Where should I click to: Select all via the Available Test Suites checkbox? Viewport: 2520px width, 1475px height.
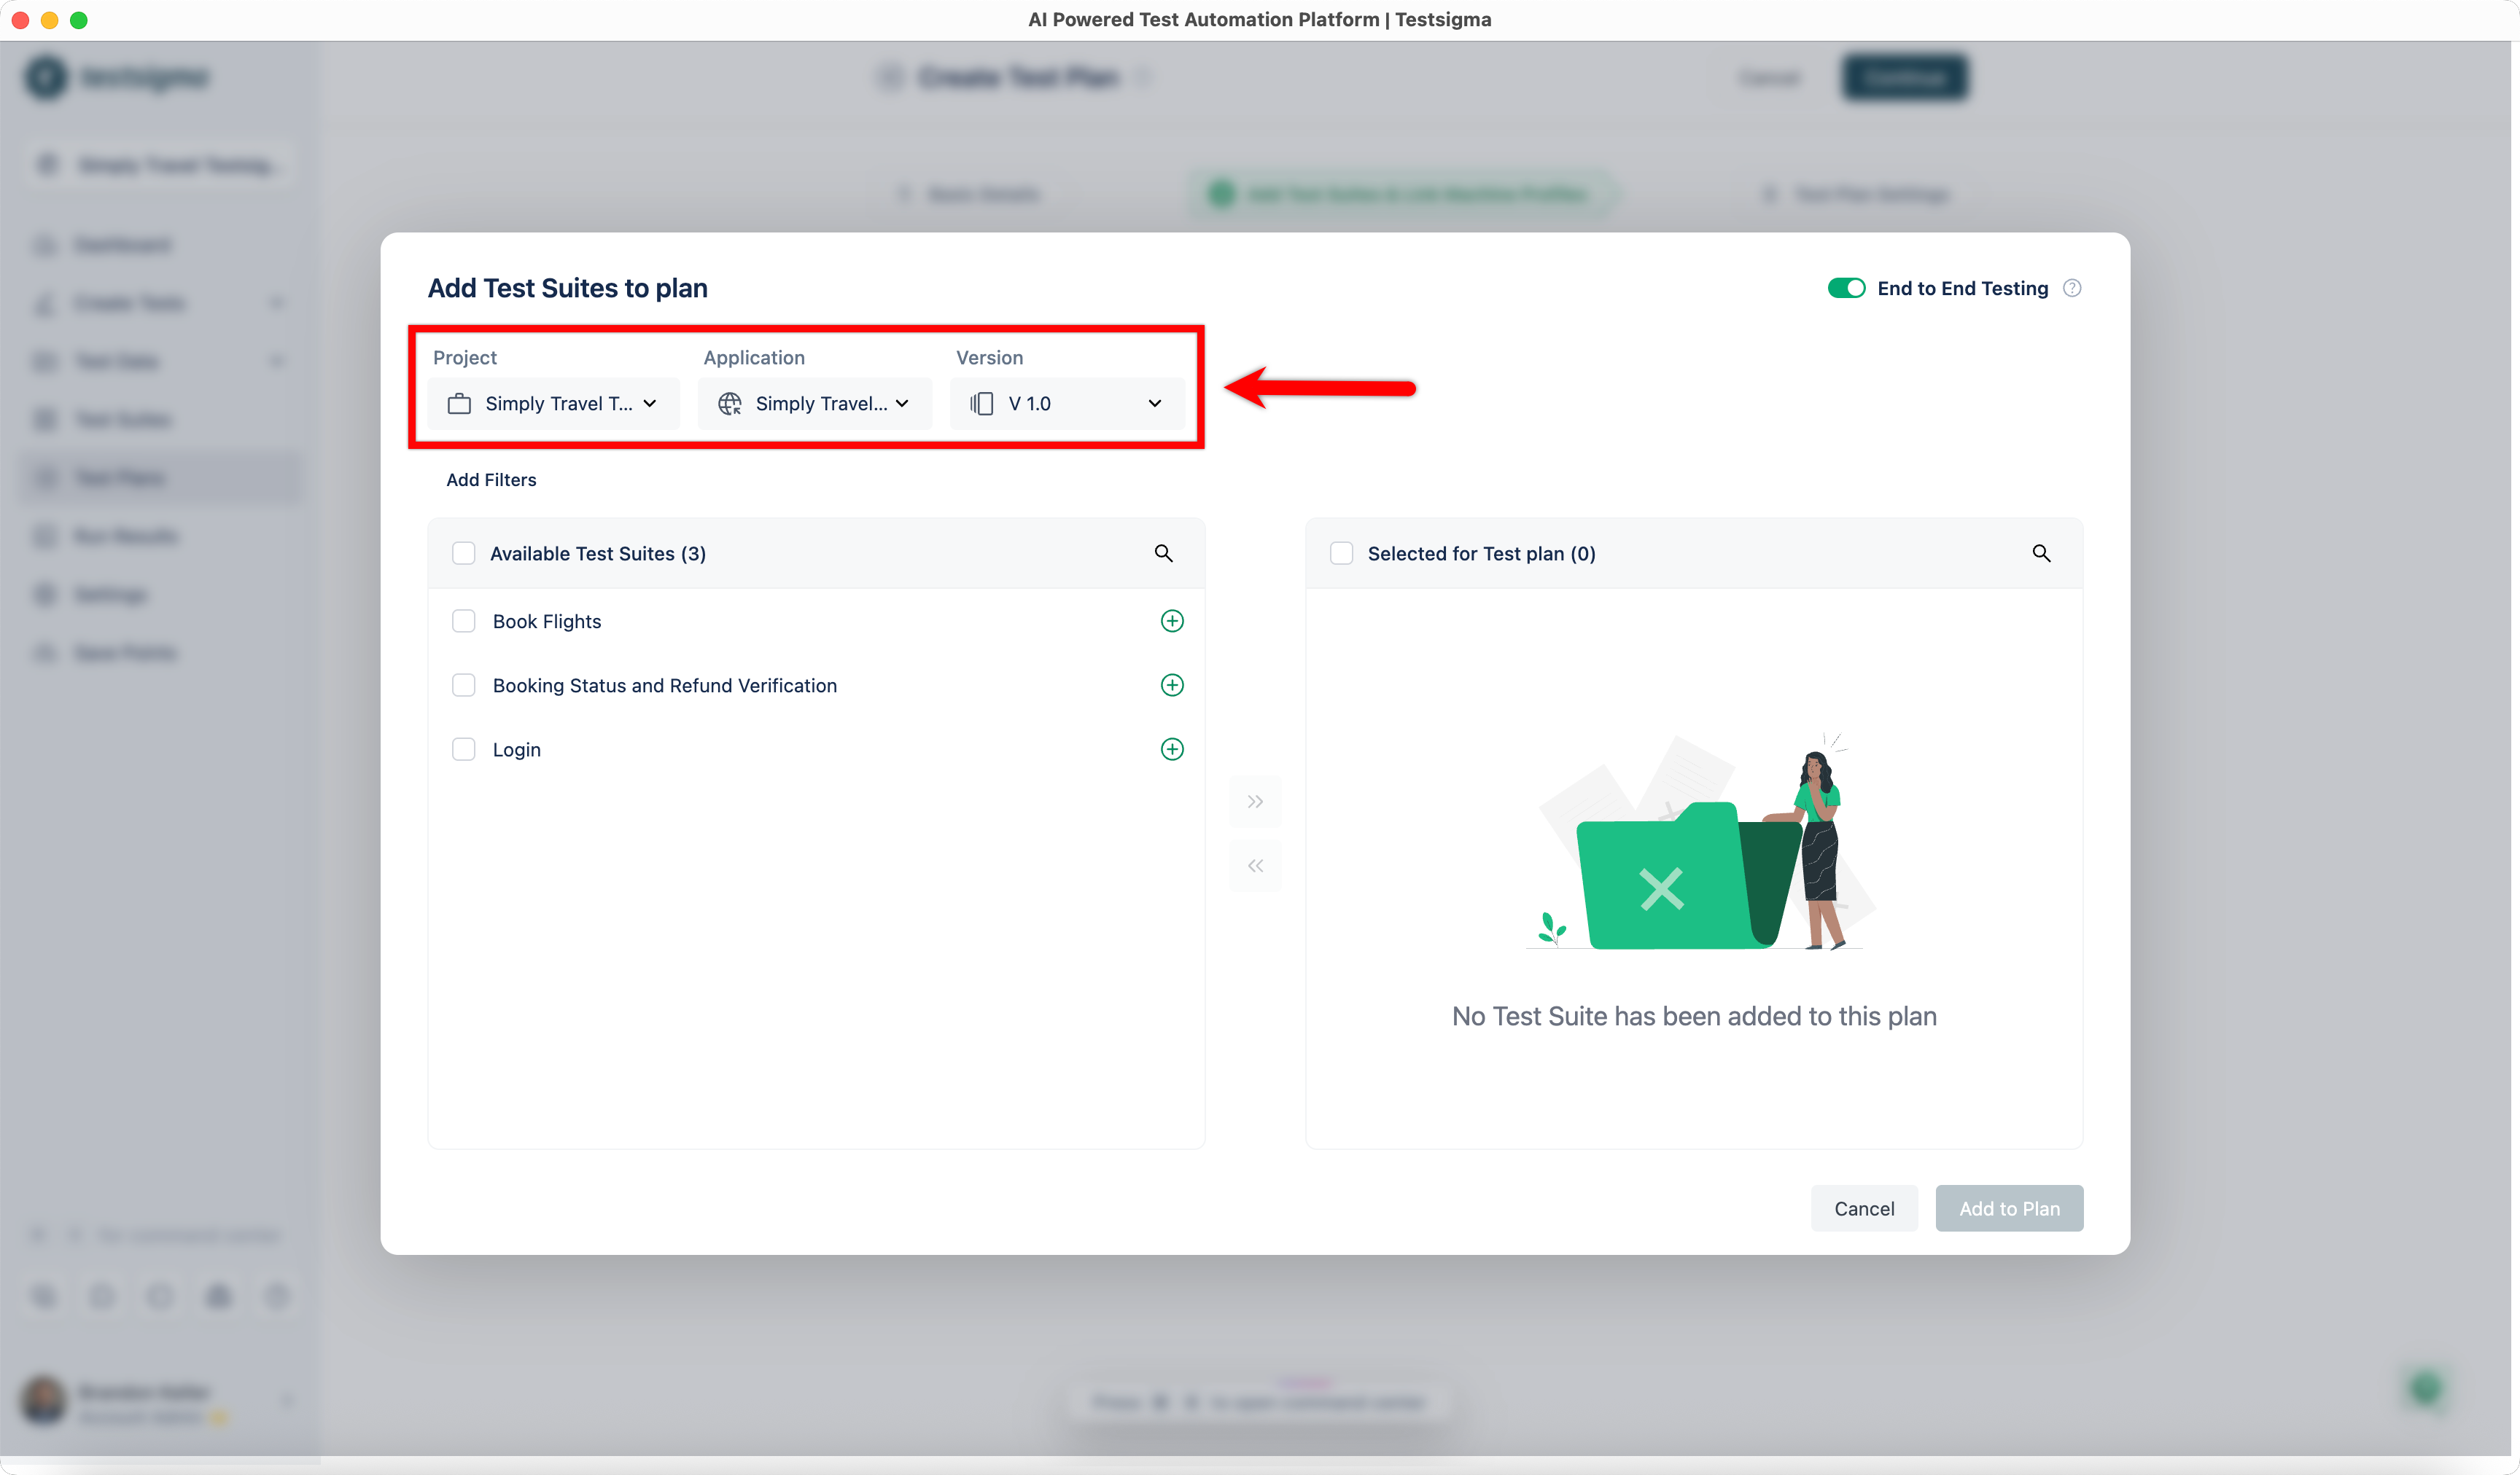pos(464,552)
